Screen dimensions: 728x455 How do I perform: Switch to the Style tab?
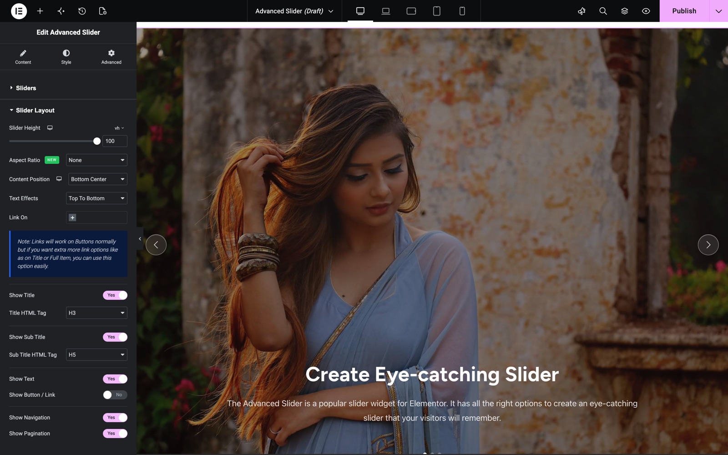[x=66, y=56]
